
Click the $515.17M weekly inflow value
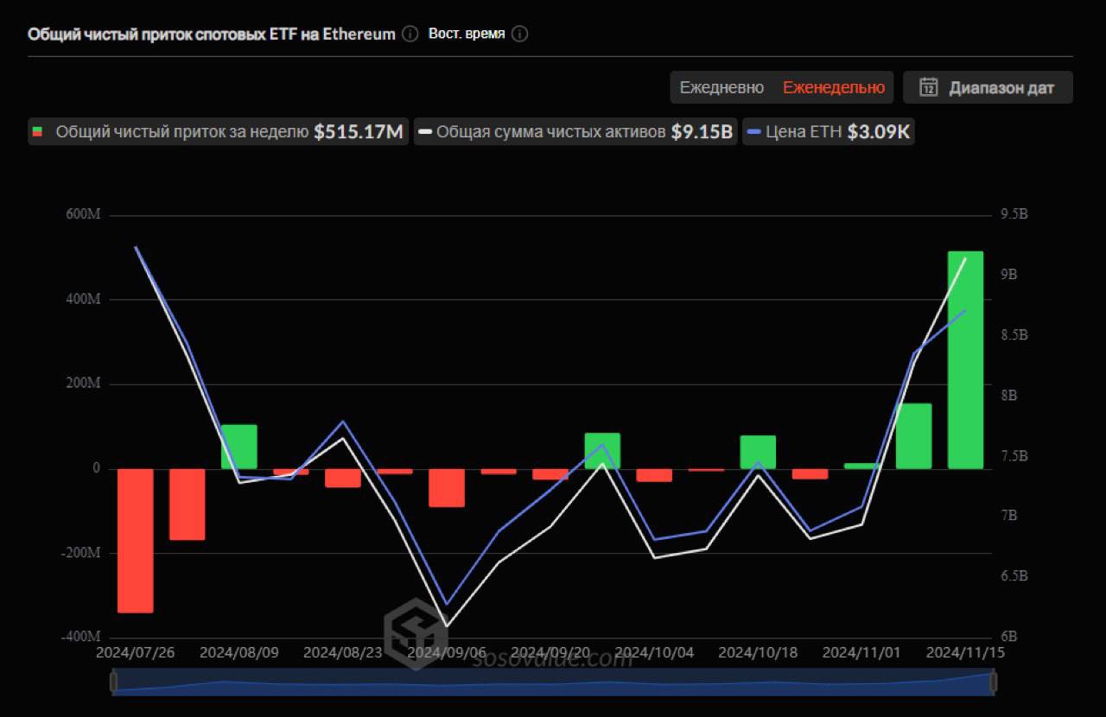pyautogui.click(x=359, y=132)
